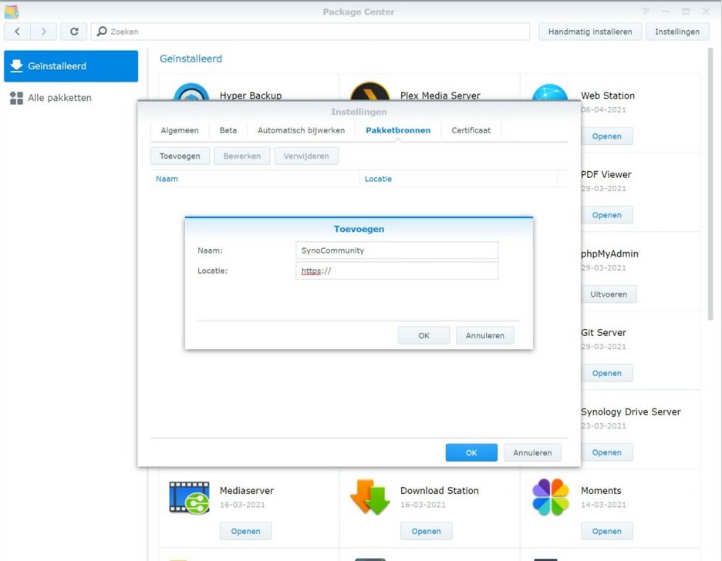Click the Package Center help question mark
The height and width of the screenshot is (561, 722).
pyautogui.click(x=646, y=12)
